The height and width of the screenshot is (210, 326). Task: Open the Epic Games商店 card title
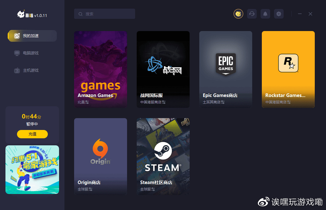pos(220,95)
